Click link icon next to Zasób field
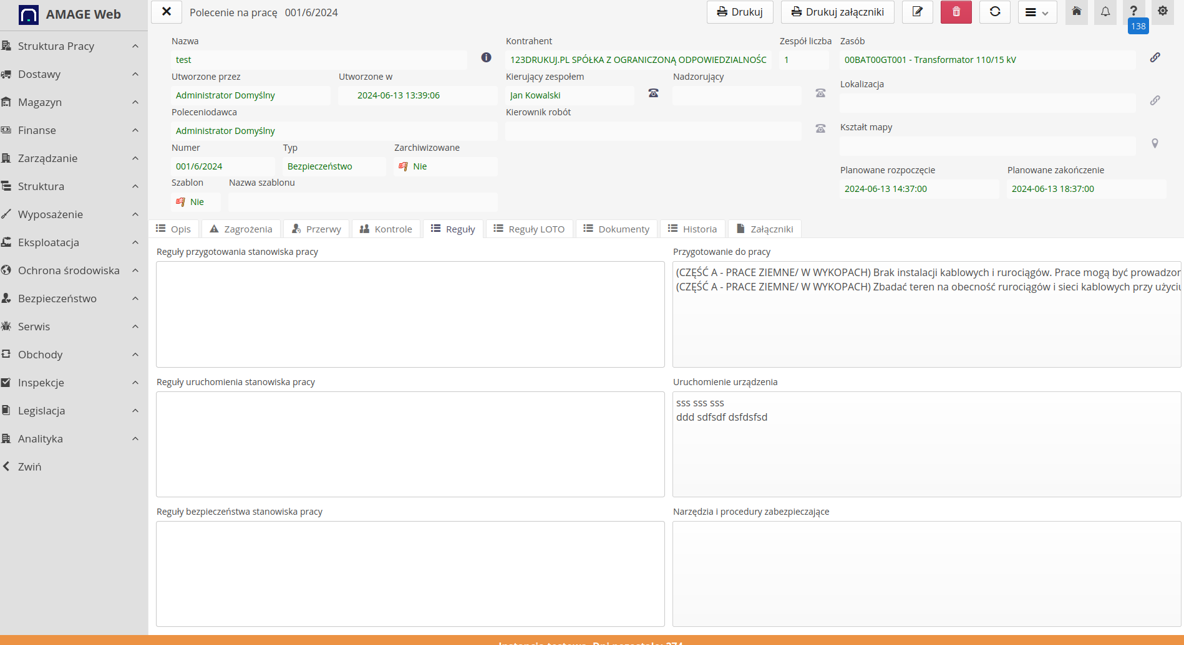 pyautogui.click(x=1155, y=57)
